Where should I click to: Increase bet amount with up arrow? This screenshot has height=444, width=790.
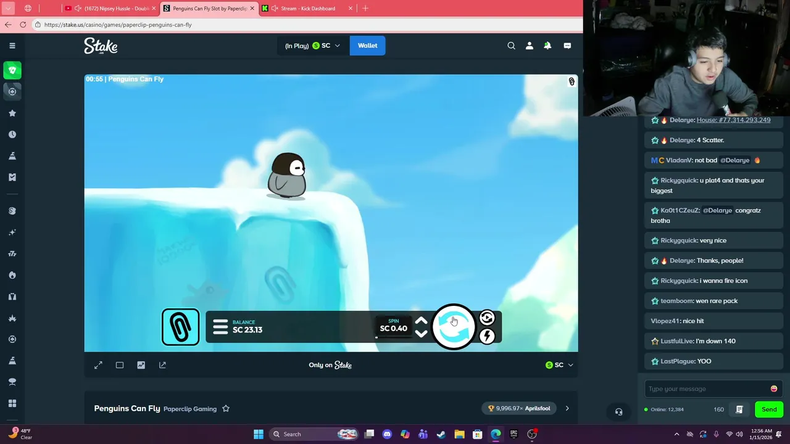coord(421,321)
